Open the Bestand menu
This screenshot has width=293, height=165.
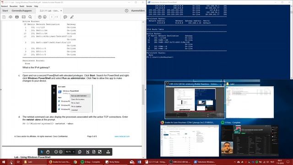point(5,6)
